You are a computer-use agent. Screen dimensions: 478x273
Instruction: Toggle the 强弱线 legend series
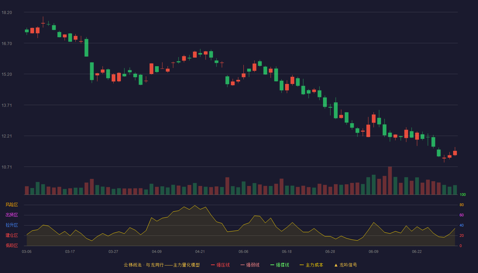tap(250, 265)
